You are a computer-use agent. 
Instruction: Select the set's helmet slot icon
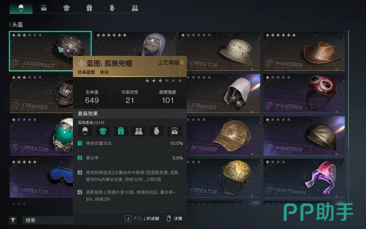pos(85,131)
